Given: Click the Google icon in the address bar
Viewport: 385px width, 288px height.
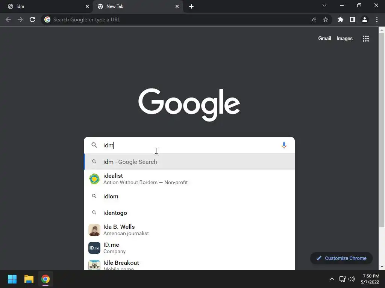Looking at the screenshot, I should [47, 19].
